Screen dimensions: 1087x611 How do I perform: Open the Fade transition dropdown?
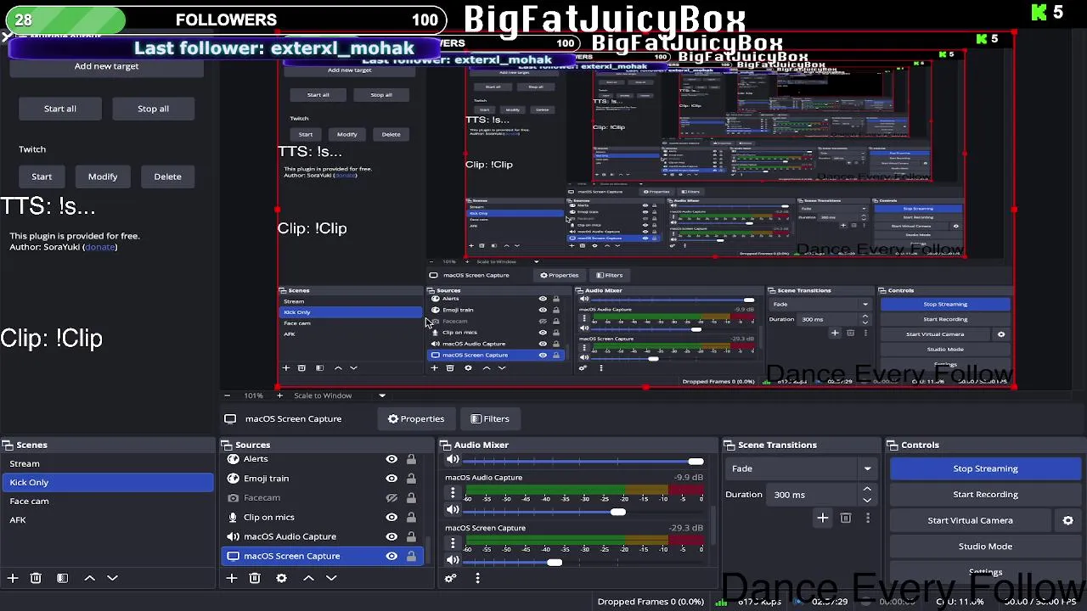(801, 468)
